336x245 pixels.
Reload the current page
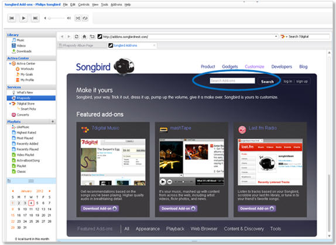(x=77, y=37)
